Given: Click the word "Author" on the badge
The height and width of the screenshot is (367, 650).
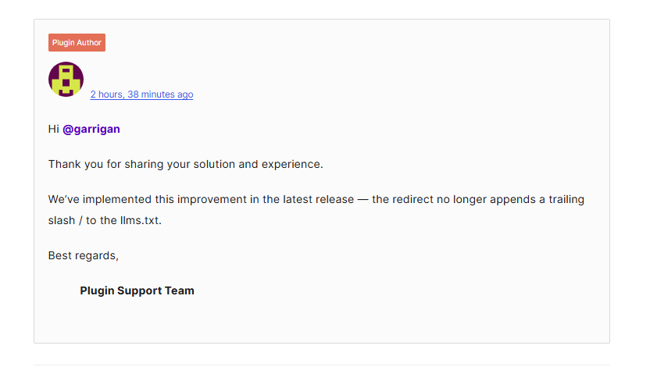Looking at the screenshot, I should tap(89, 43).
